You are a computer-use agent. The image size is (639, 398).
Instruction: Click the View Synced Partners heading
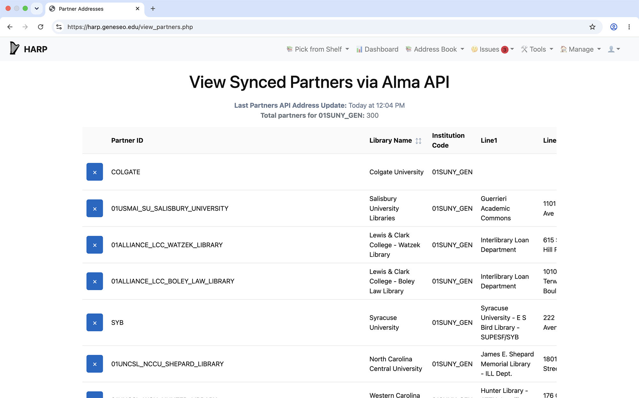[x=319, y=82]
